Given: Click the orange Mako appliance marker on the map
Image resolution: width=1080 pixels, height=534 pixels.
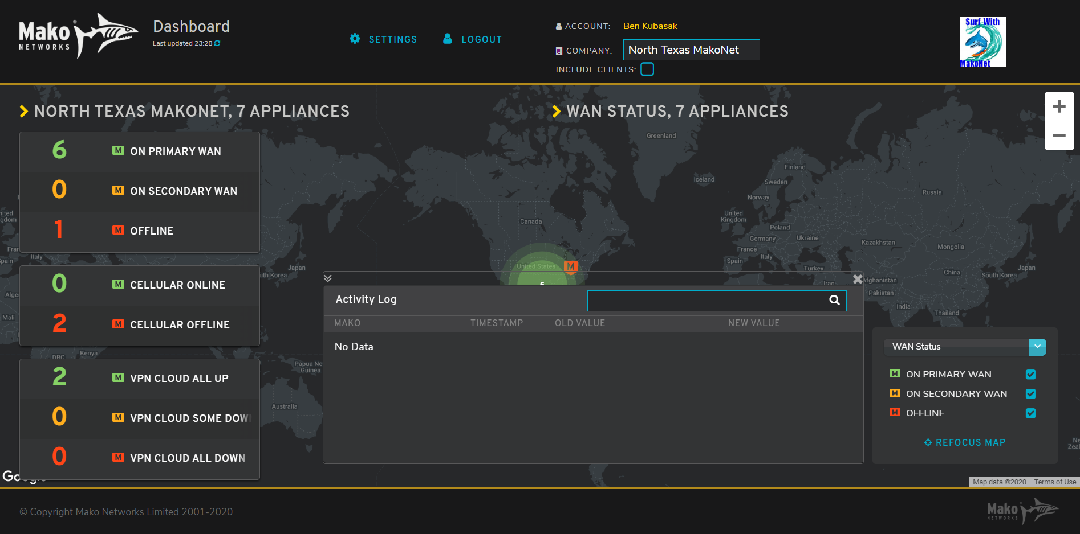Looking at the screenshot, I should click(570, 266).
